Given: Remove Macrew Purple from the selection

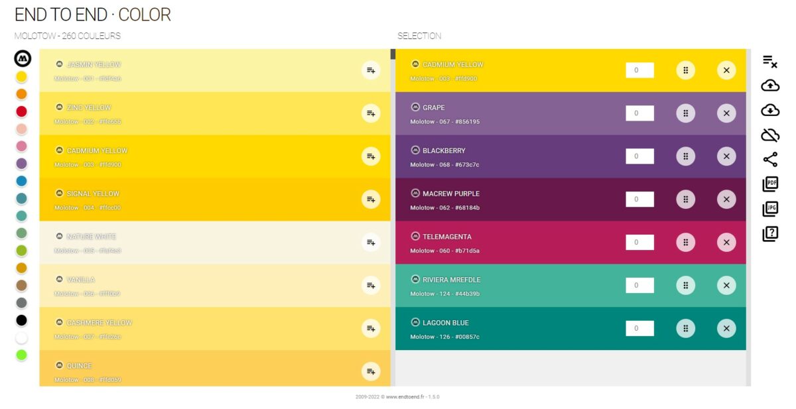Looking at the screenshot, I should (x=726, y=200).
